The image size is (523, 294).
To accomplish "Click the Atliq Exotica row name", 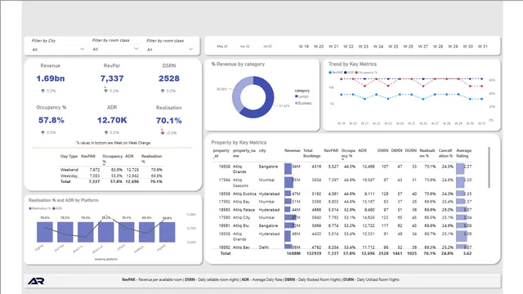I will point(244,194).
